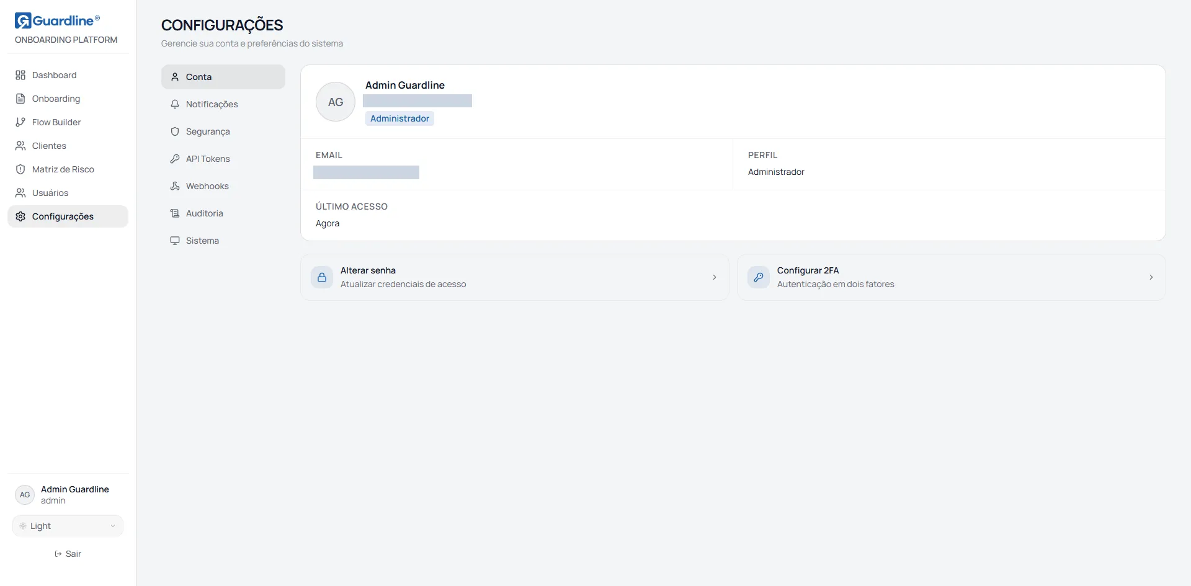Click the Alterar senha card
Screen dimensions: 1191x586
515,277
